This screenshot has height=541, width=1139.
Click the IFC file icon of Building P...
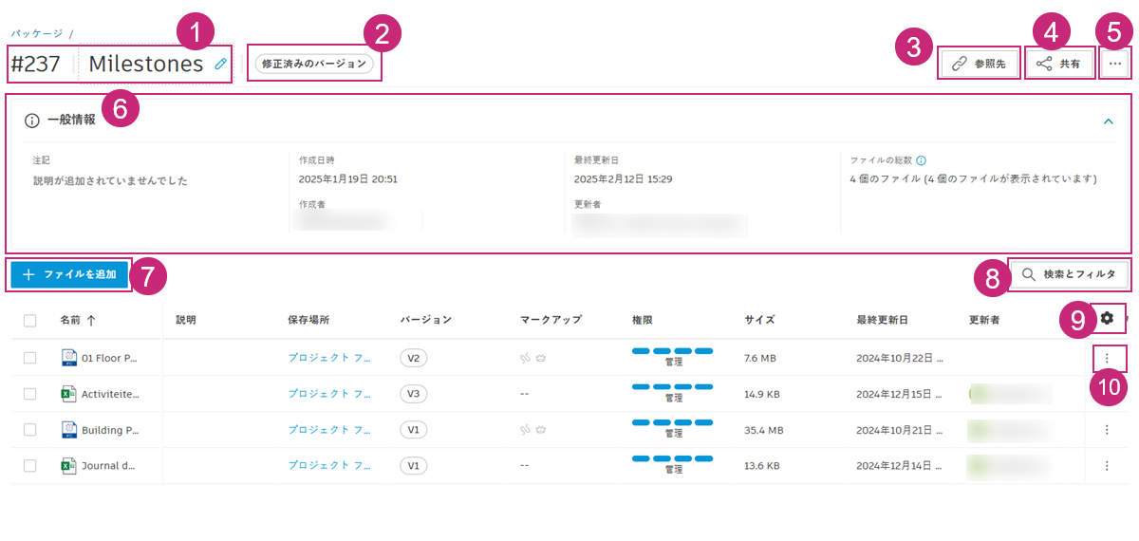click(x=68, y=430)
